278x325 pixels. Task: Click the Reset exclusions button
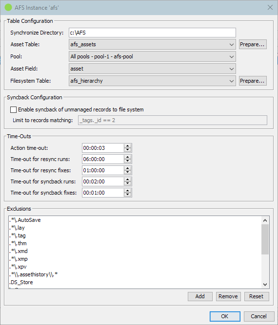257,296
